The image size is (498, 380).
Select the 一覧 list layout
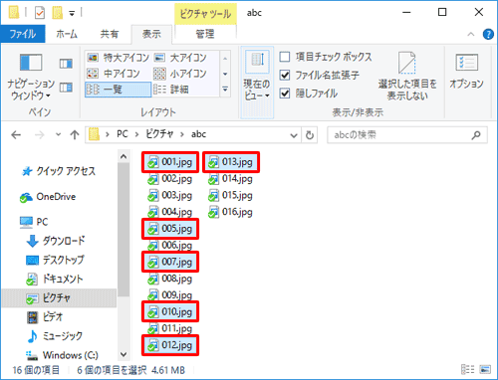tap(119, 90)
